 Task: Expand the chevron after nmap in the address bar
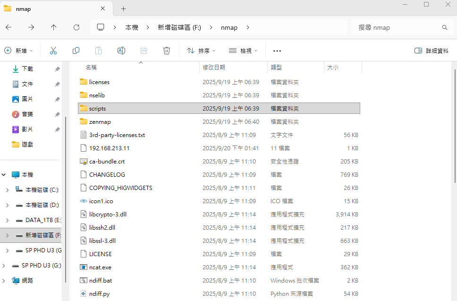coord(248,27)
